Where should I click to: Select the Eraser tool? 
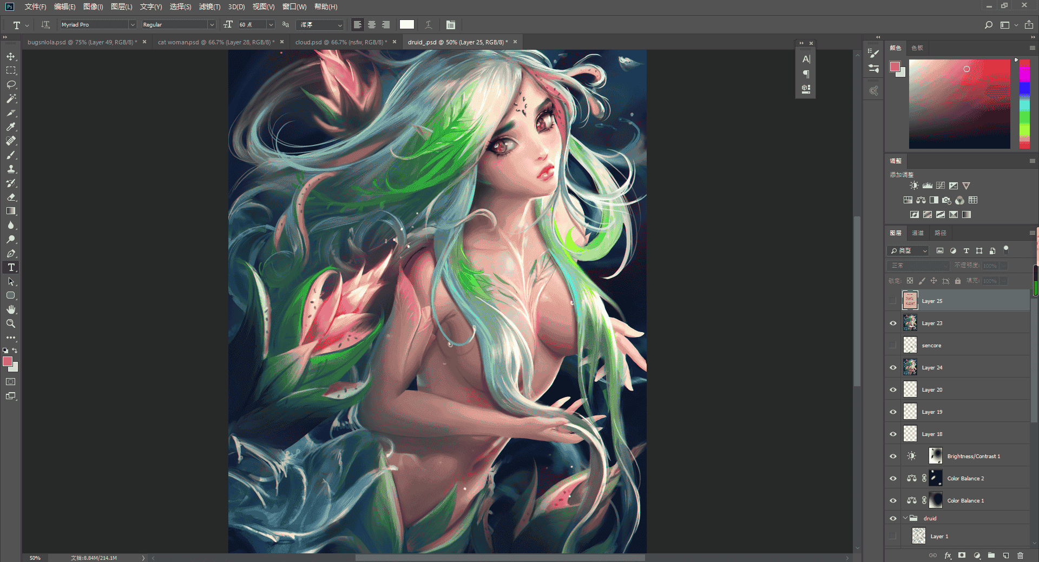click(11, 197)
